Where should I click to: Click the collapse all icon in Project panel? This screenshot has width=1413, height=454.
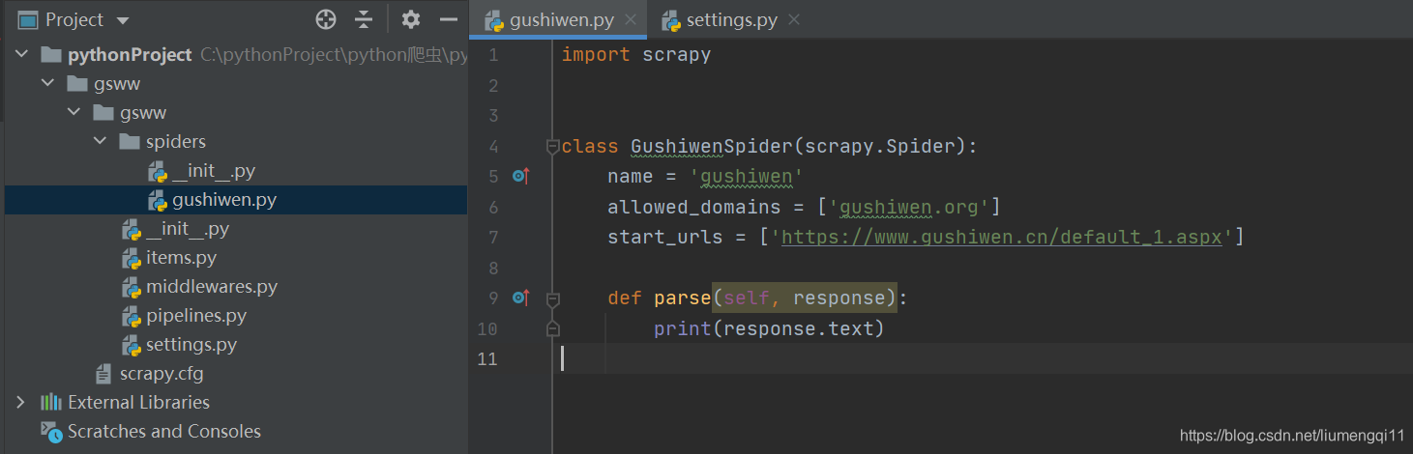tap(364, 19)
